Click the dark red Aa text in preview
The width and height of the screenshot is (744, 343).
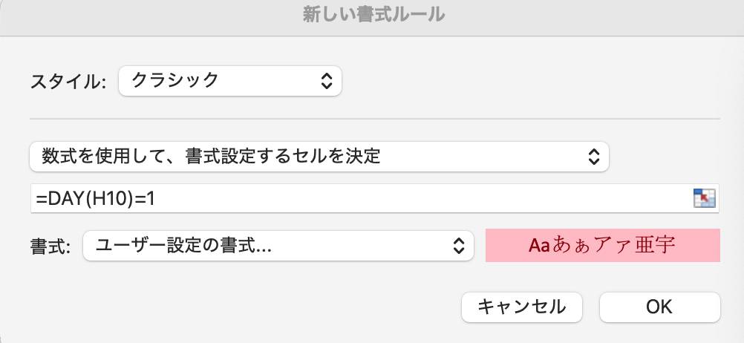(538, 246)
